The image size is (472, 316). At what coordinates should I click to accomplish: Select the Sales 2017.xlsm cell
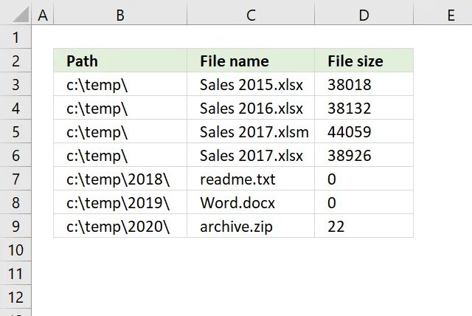pos(251,132)
